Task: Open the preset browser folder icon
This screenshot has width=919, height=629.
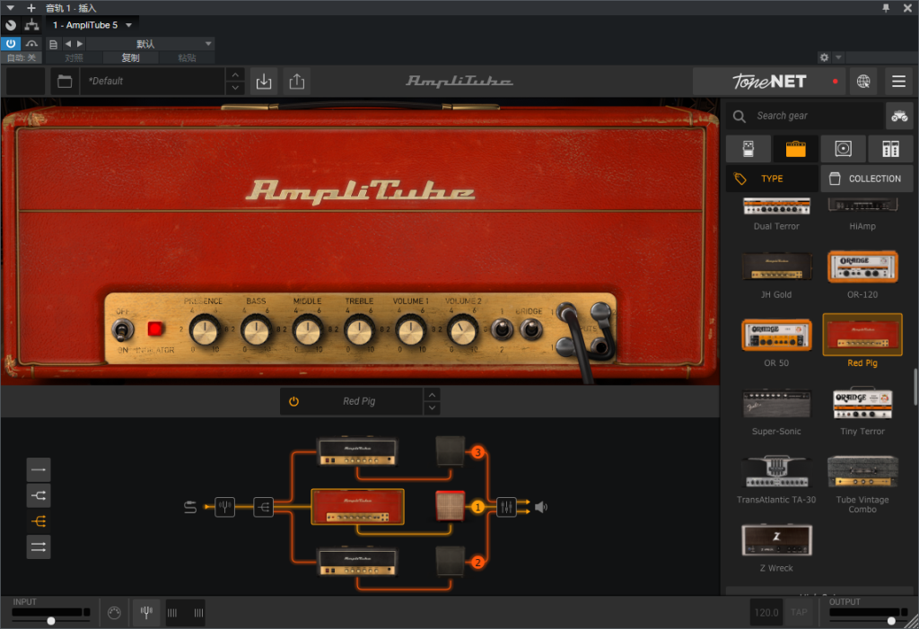Action: click(x=65, y=81)
